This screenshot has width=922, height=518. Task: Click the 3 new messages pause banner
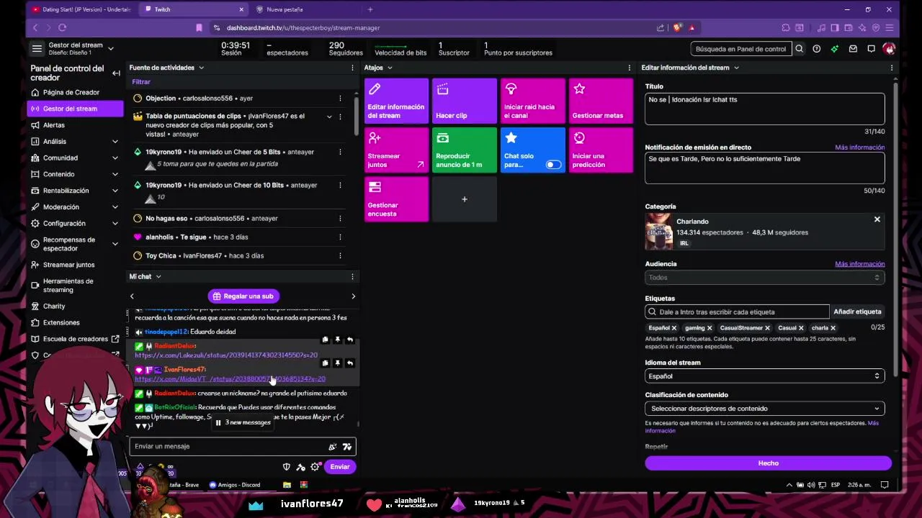(243, 422)
